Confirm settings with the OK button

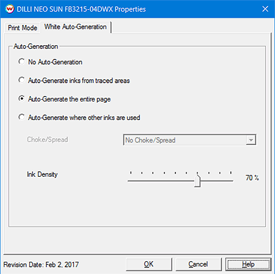pos(149,264)
